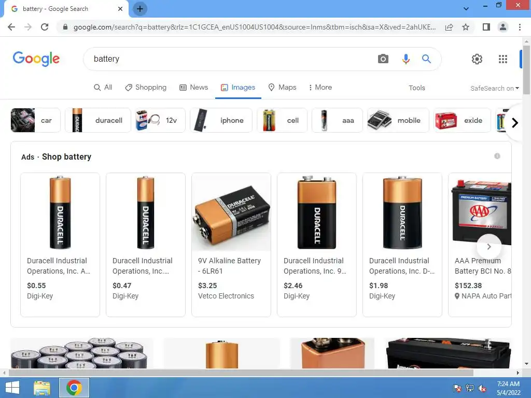Expand the SafeSearch on dropdown
Screen dimensions: 531x398
(x=494, y=88)
